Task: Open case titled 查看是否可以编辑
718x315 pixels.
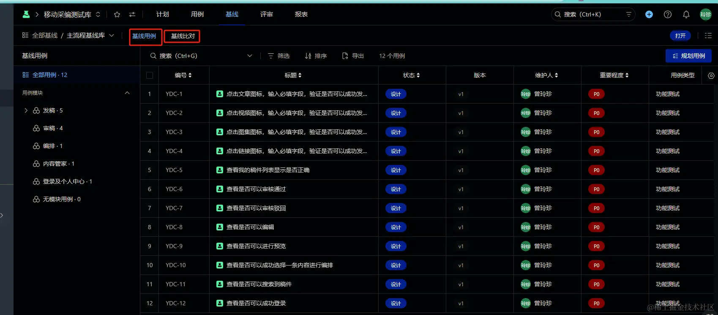Action: pyautogui.click(x=250, y=227)
